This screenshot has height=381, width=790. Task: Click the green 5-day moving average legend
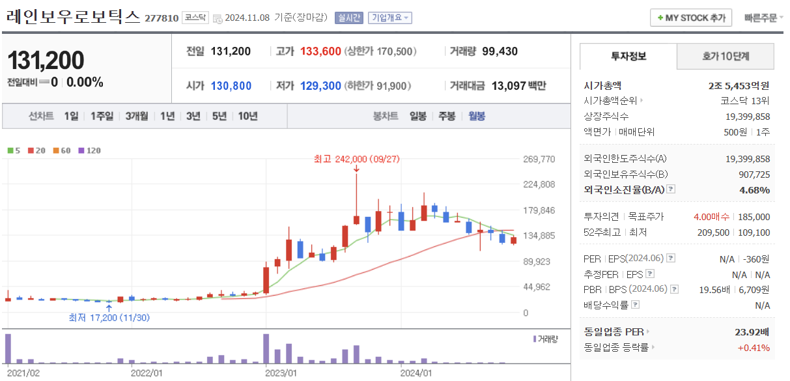tap(14, 150)
